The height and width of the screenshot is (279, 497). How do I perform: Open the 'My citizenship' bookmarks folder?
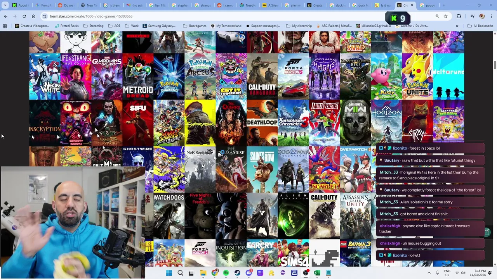click(299, 26)
